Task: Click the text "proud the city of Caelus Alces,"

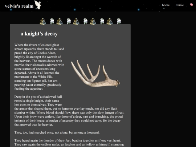Action: tap(35, 53)
